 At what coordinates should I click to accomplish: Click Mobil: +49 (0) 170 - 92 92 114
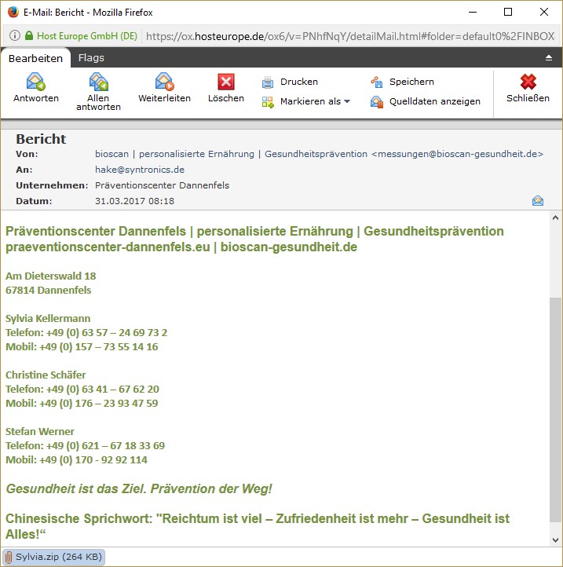[76, 460]
